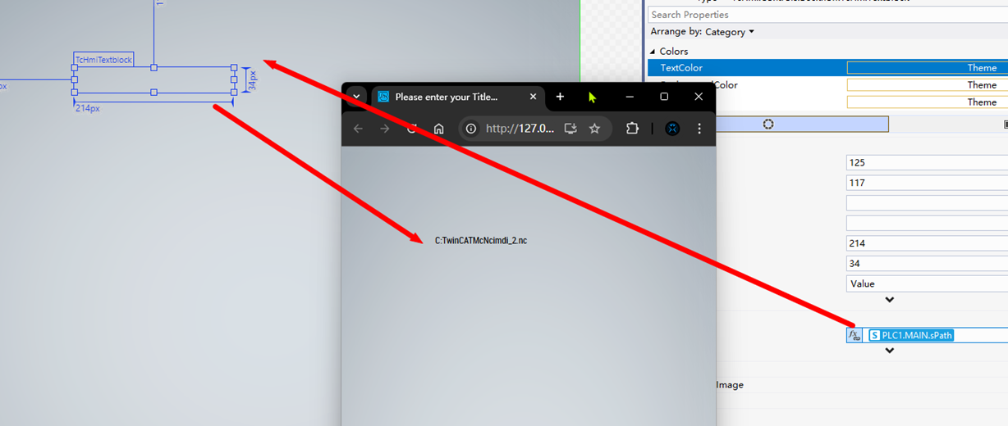The image size is (1008, 426).
Task: Bookmark page with the star icon
Action: pos(594,129)
